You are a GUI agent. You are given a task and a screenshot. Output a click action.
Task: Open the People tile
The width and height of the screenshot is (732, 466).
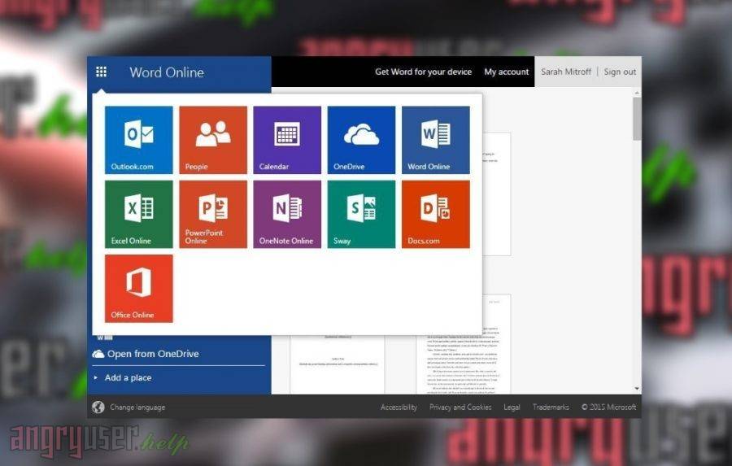click(x=213, y=140)
